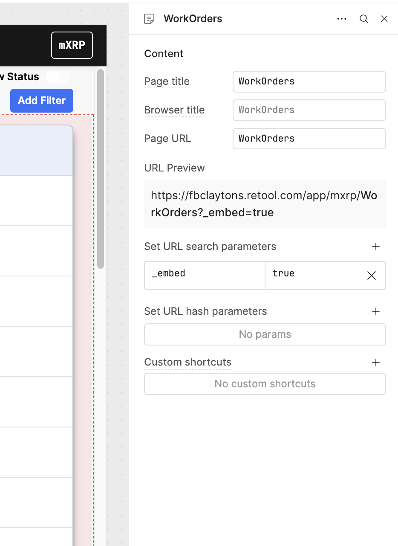Close the WorkOrders properties panel
Viewport: 398px width, 546px height.
tap(384, 19)
